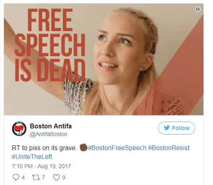213x185 pixels.
Task: Like the tweet with the heart icon
Action: click(x=56, y=177)
